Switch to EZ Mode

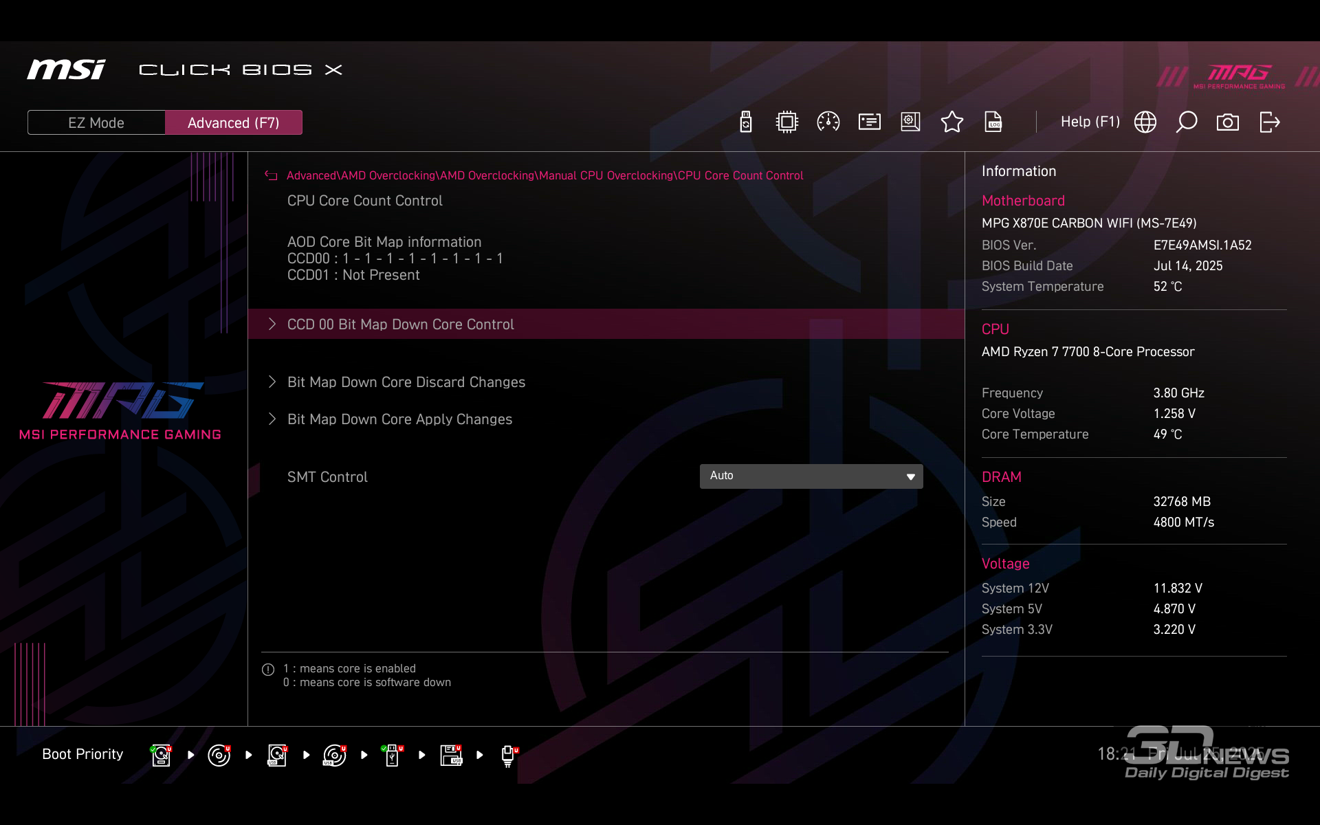click(96, 122)
